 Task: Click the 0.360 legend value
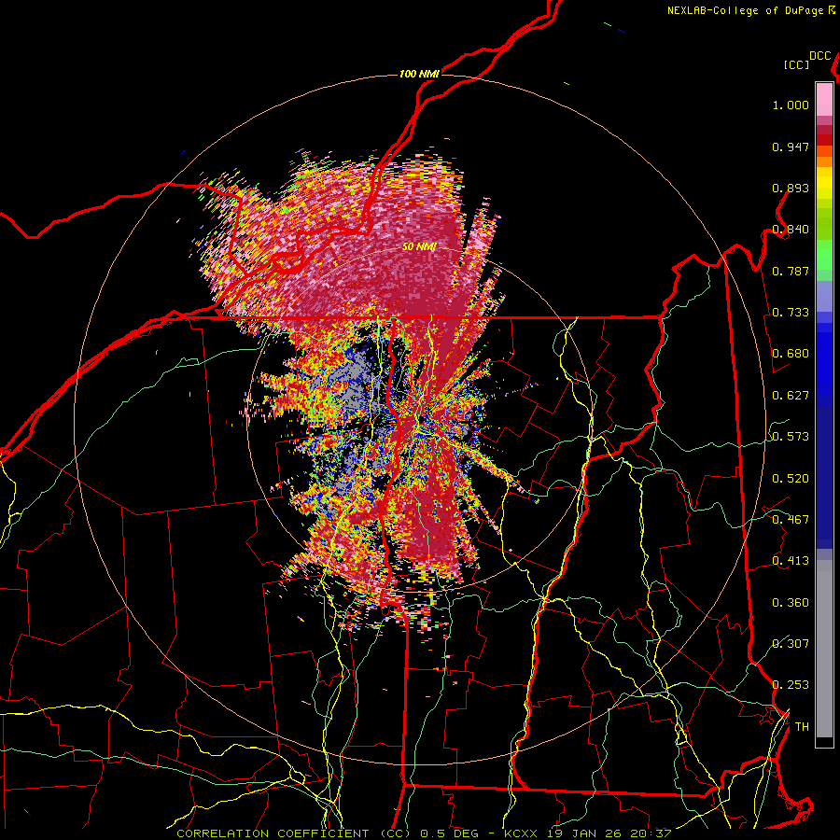click(x=791, y=603)
